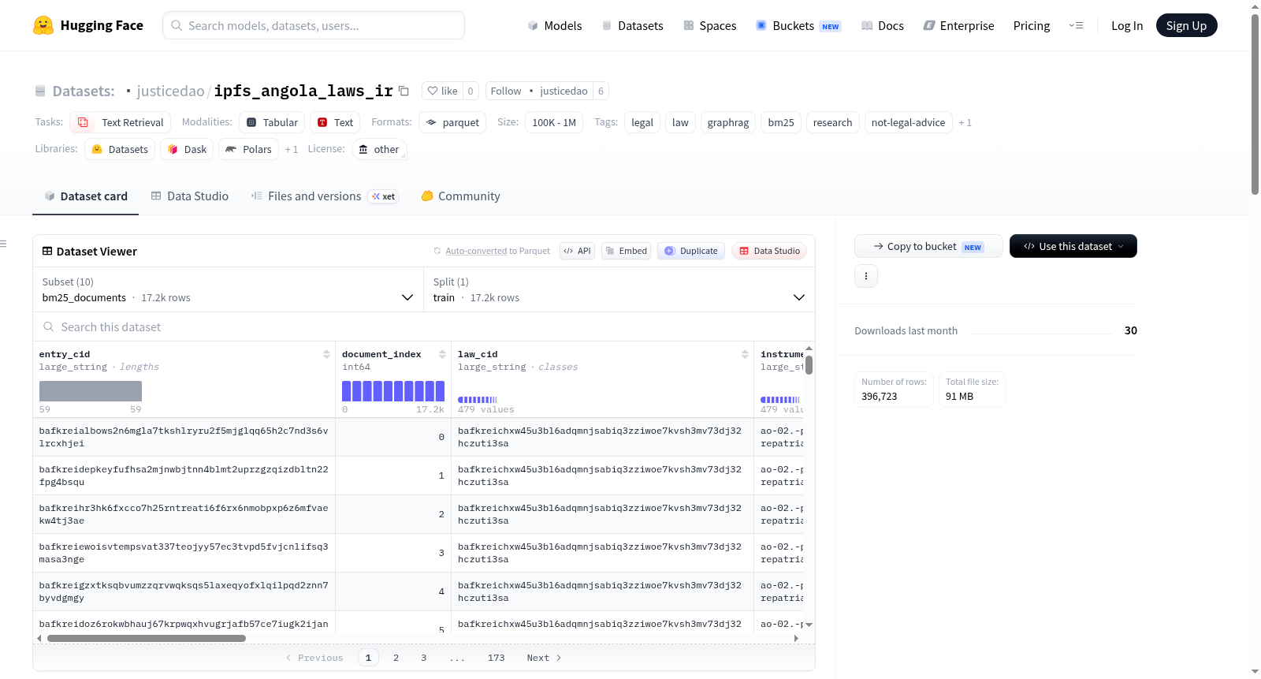Sort by law_cid column sort icon
1261x679 pixels.
(745, 354)
